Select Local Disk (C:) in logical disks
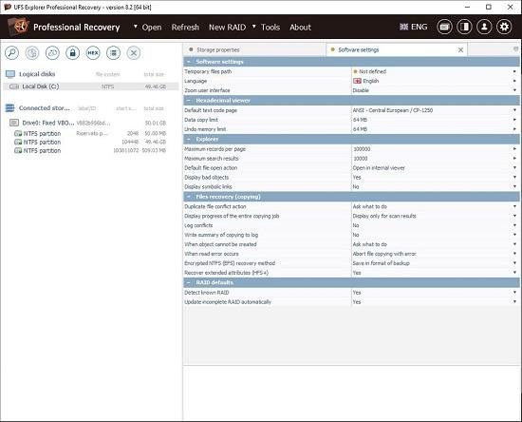 tap(90, 86)
